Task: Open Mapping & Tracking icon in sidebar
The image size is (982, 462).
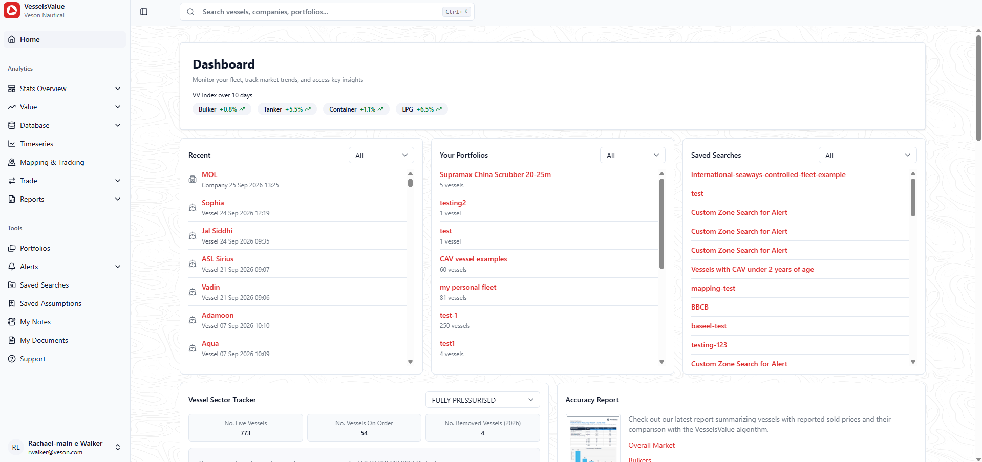Action: (x=12, y=162)
